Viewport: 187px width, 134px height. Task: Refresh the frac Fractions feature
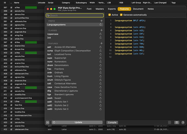[x=101, y=69]
